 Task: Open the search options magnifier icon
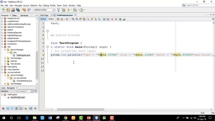pos(184,5)
